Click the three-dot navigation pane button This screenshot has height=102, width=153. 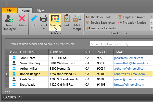click(x=7, y=91)
